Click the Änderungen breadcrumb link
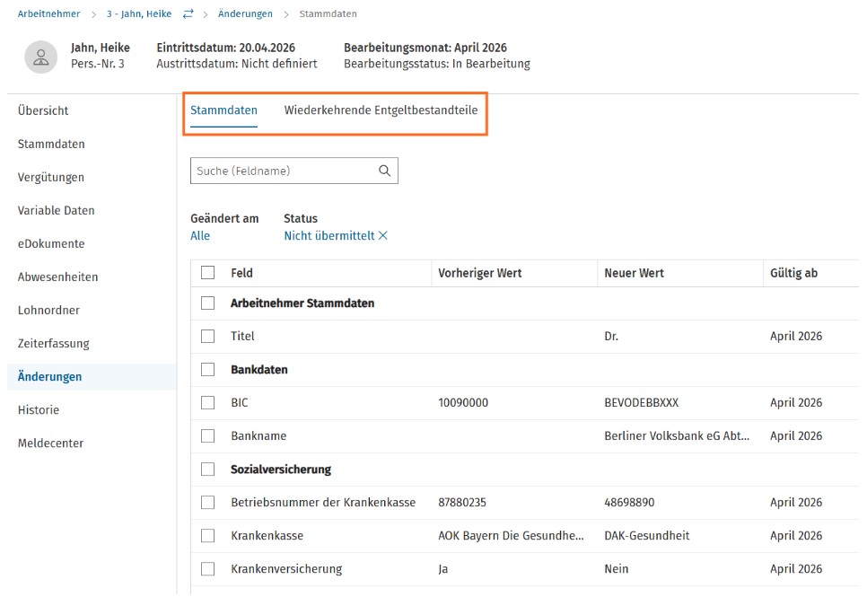Viewport: 867px width, 606px height. (x=245, y=13)
